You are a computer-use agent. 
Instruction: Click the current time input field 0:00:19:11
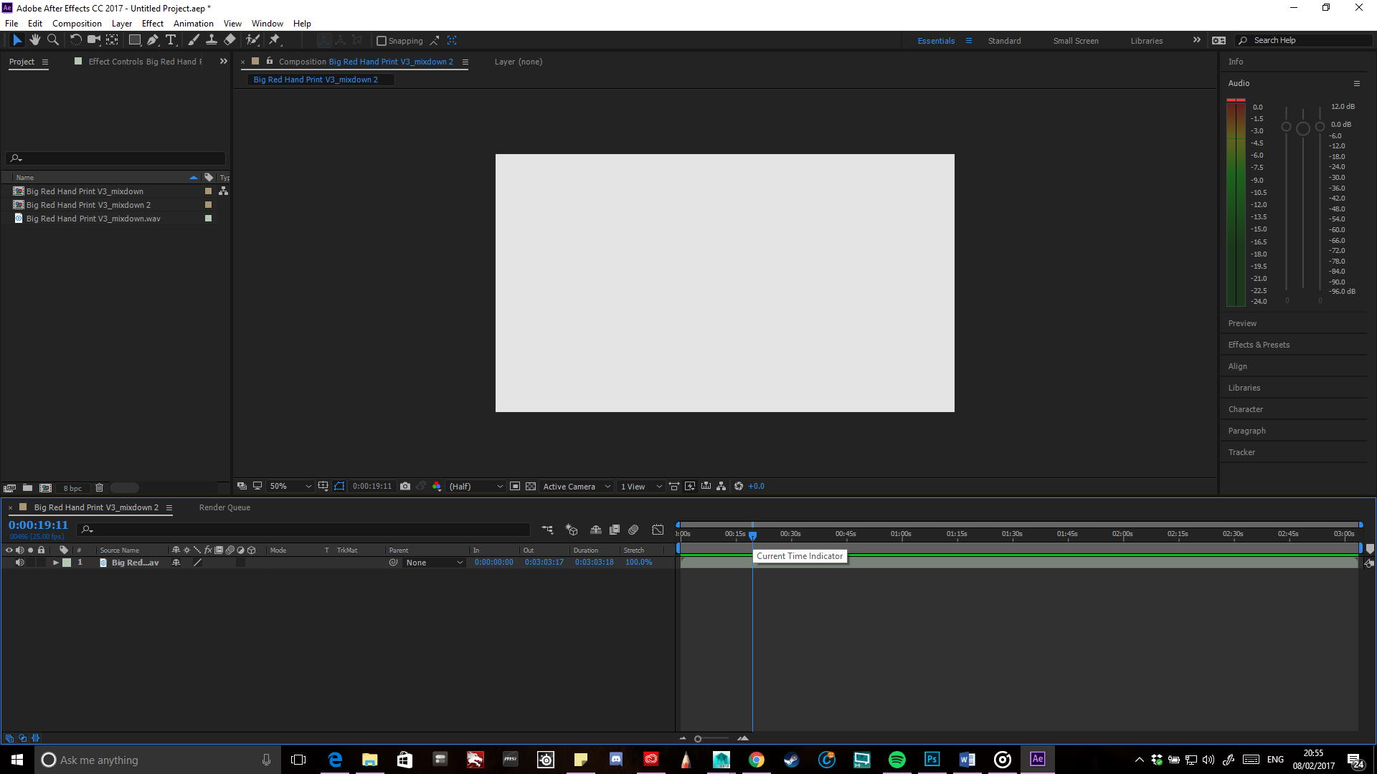(38, 525)
